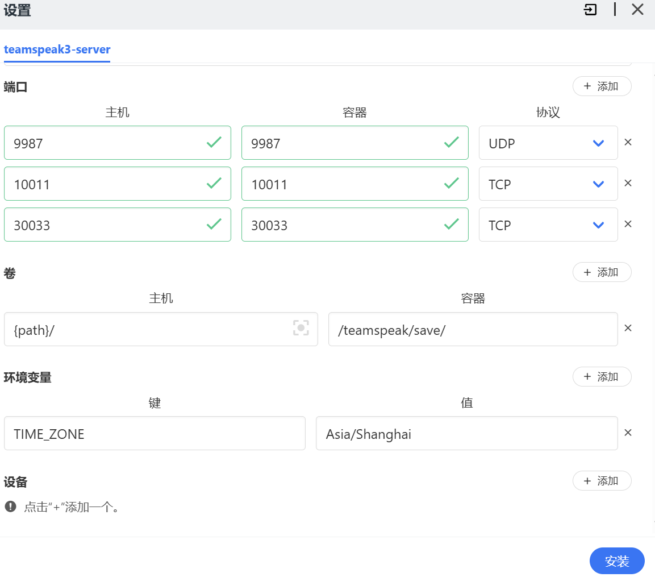
Task: Click the exclamation info icon under devices
Action: [10, 507]
